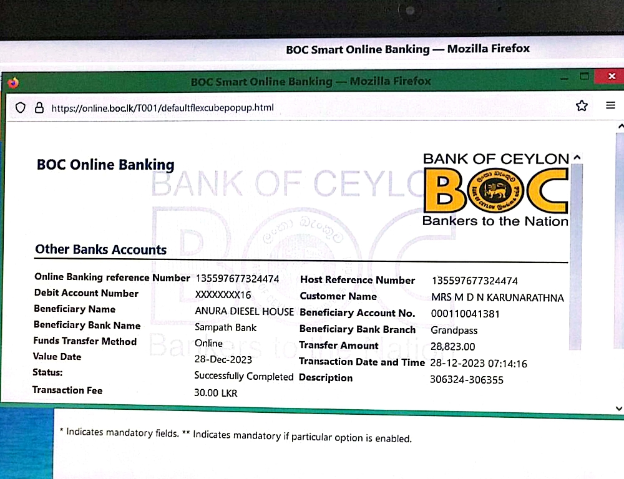The height and width of the screenshot is (479, 624).
Task: Click the up arrow beside Bank of Ceylon logo
Action: [577, 157]
